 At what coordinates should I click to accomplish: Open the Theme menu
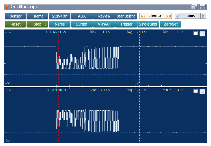pos(38,16)
